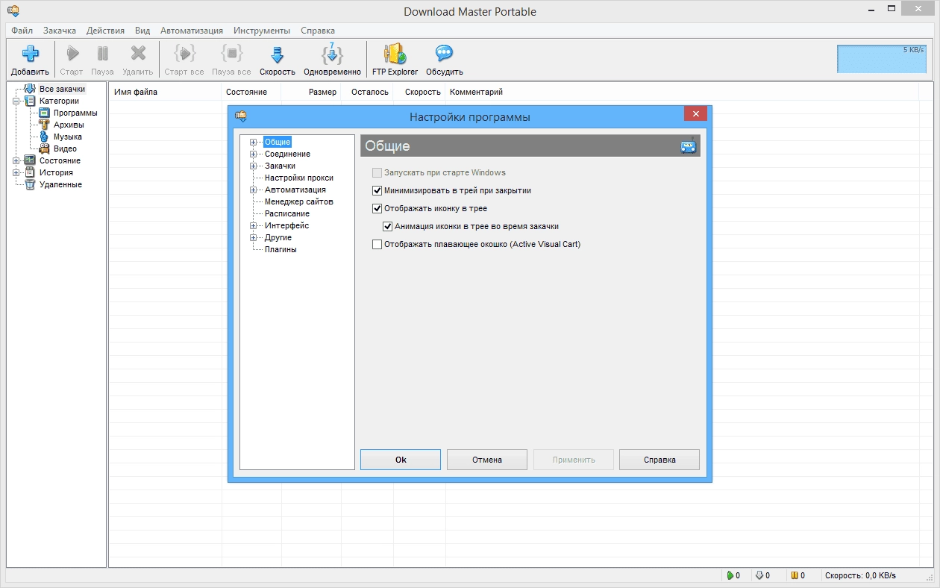The width and height of the screenshot is (940, 588).
Task: Expand the Закачки settings node
Action: (x=254, y=166)
